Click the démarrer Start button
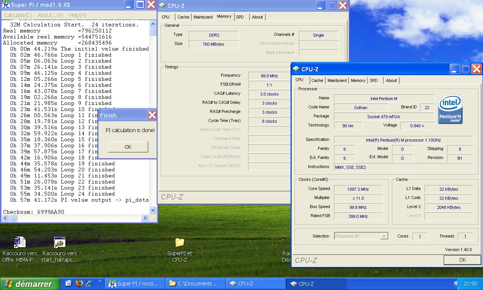Viewport: 483px width, 290px height. click(x=30, y=284)
